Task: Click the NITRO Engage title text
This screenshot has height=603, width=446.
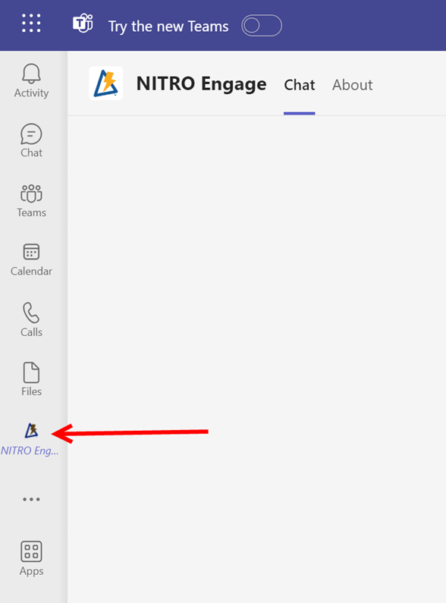Action: (202, 84)
